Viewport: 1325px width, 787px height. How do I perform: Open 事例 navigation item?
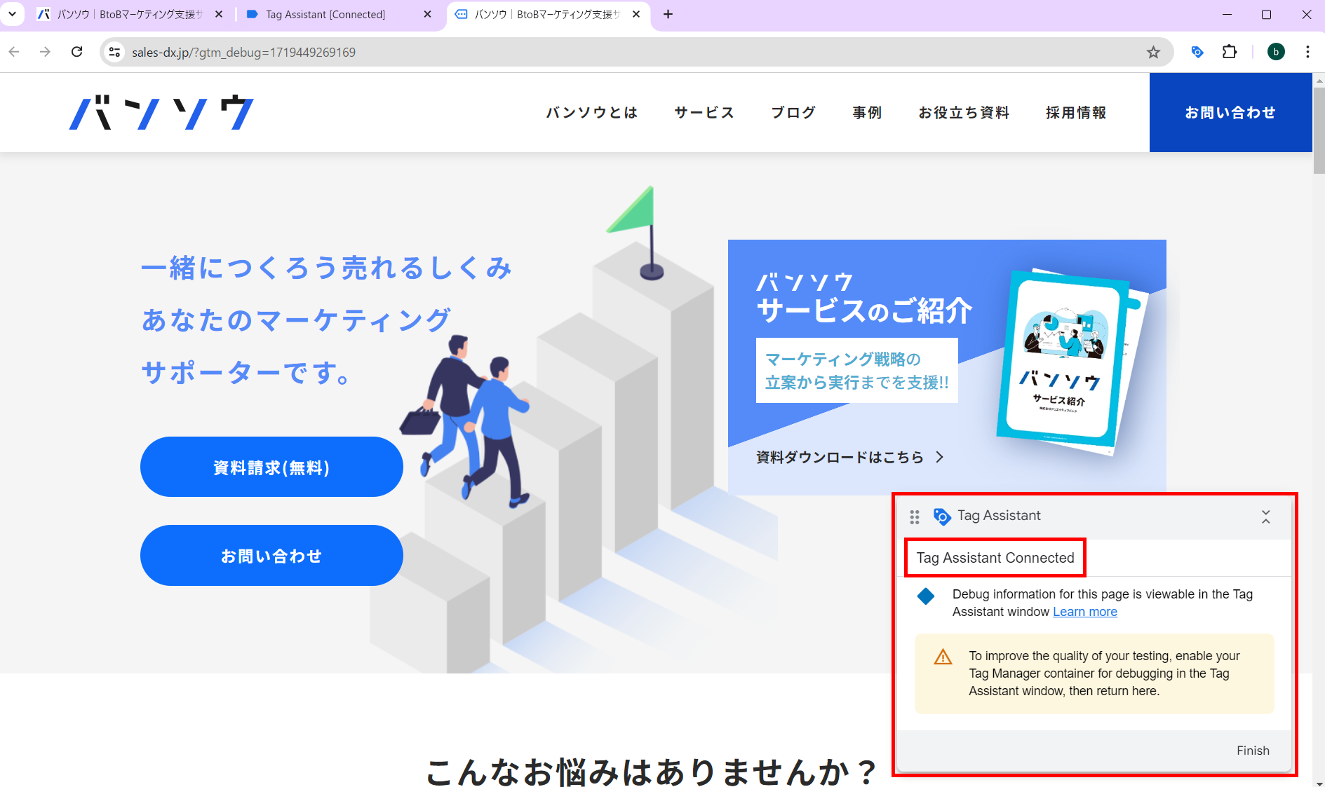pyautogui.click(x=867, y=112)
